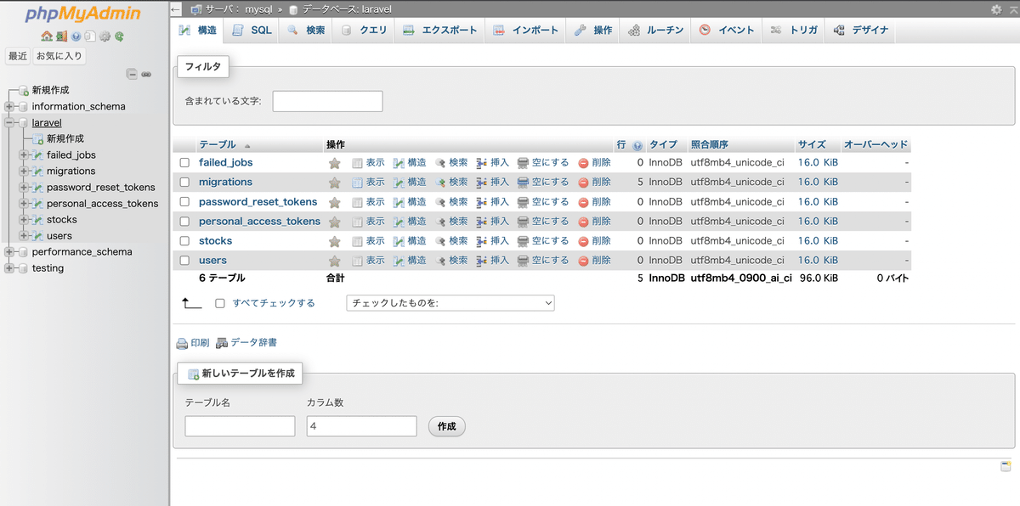1020x506 pixels.
Task: Click the カラム数 number field
Action: (361, 426)
